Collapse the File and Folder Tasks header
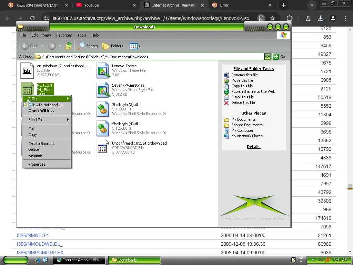The width and height of the screenshot is (353, 265). coord(253,69)
